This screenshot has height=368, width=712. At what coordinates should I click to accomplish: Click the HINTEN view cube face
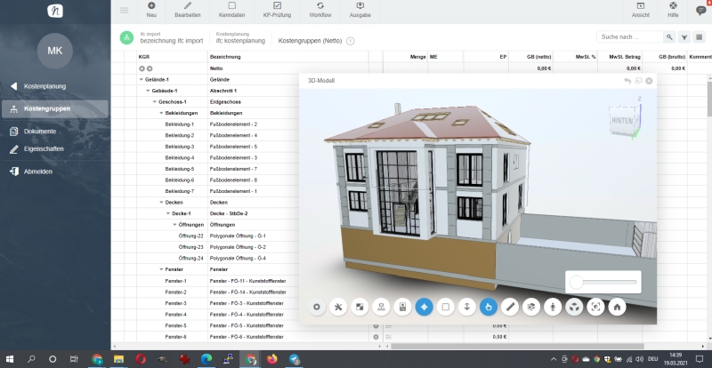621,119
